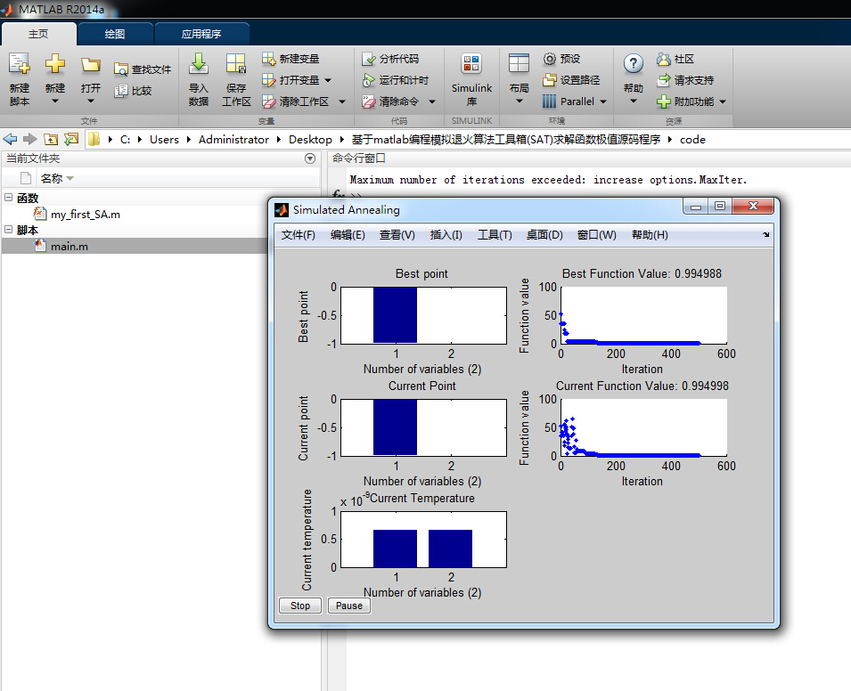Click the up one folder level icon
The width and height of the screenshot is (851, 691).
(51, 140)
